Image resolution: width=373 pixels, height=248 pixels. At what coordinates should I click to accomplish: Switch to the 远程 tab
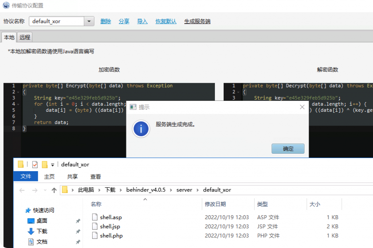coord(25,38)
